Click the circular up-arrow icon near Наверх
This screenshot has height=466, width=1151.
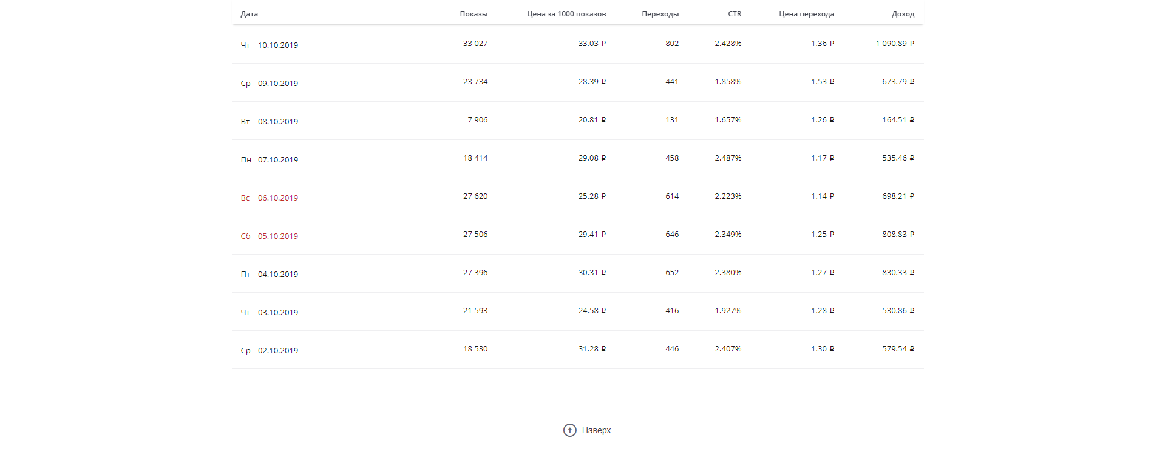(x=569, y=430)
